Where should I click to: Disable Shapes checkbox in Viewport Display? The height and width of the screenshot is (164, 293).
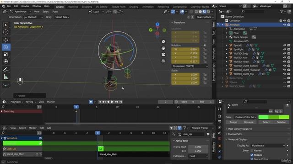tap(252, 155)
